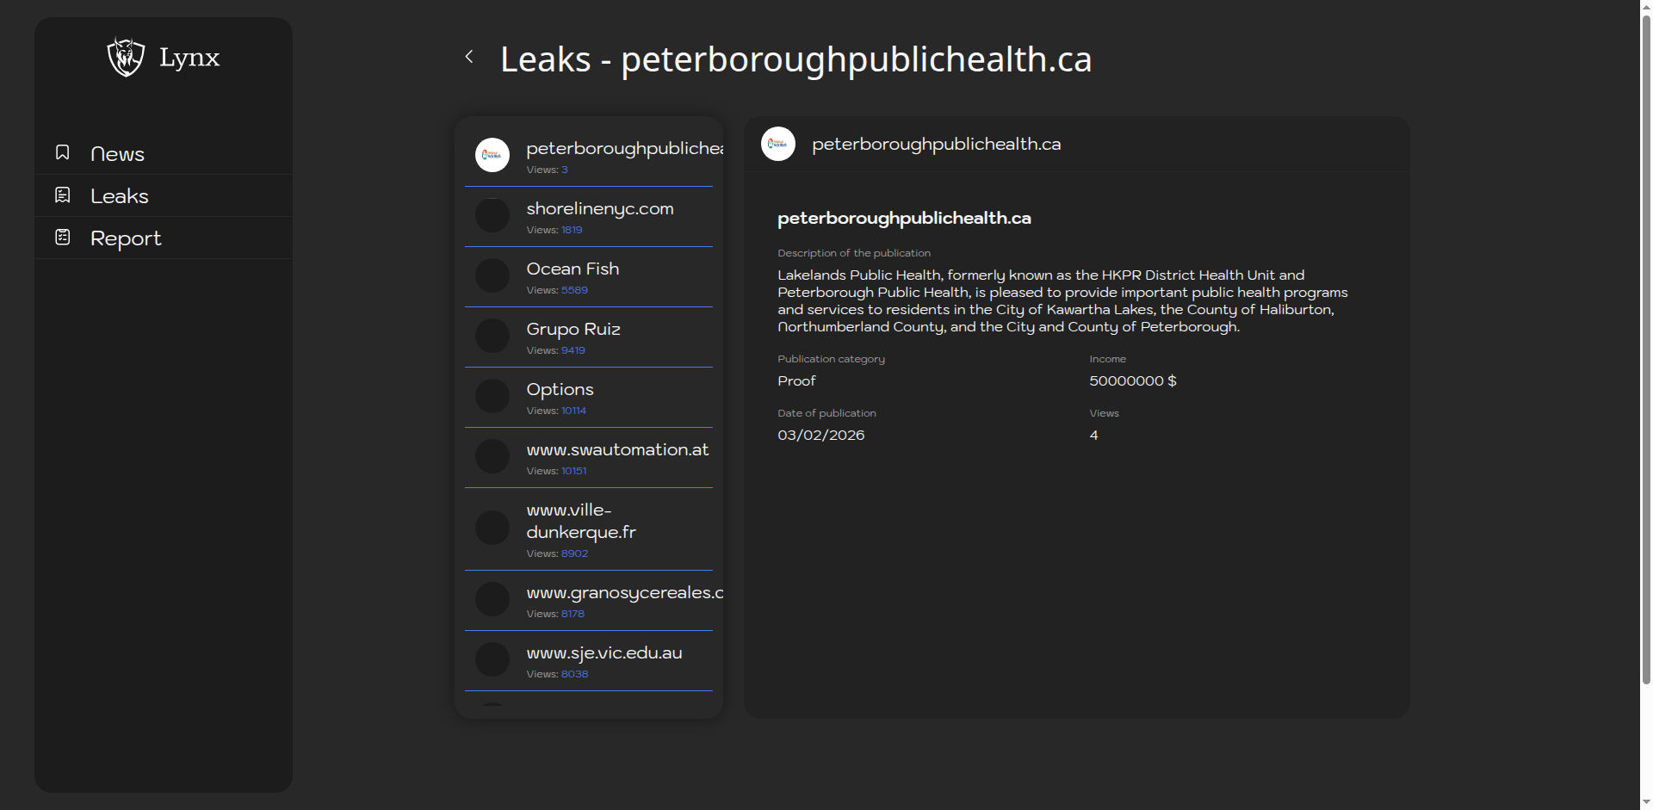Select the Leaks sidebar menu label
Image resolution: width=1653 pixels, height=810 pixels.
120,196
